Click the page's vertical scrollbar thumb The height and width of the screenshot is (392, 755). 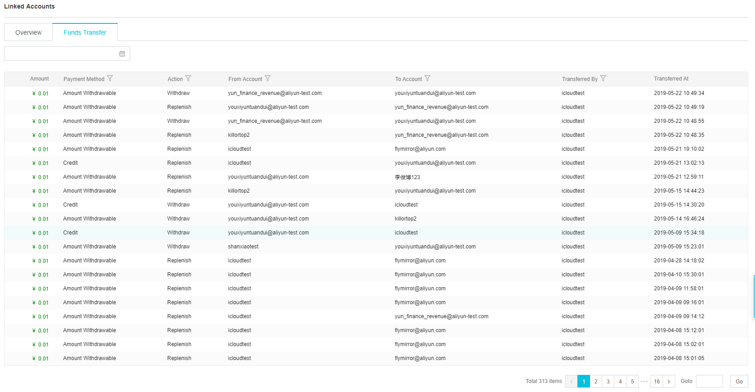click(754, 297)
